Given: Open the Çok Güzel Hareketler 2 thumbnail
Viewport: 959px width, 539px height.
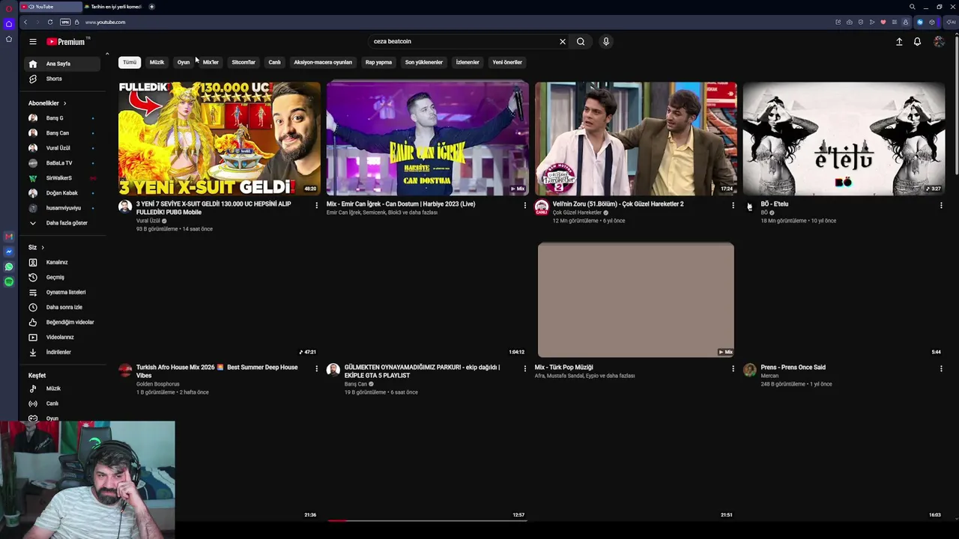Looking at the screenshot, I should pyautogui.click(x=636, y=138).
